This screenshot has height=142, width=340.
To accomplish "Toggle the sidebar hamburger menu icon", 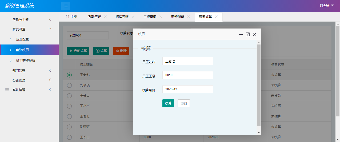I will pos(66,6).
